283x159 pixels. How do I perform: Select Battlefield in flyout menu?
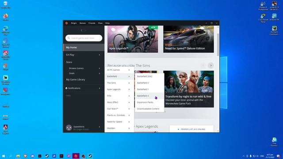click(119, 76)
